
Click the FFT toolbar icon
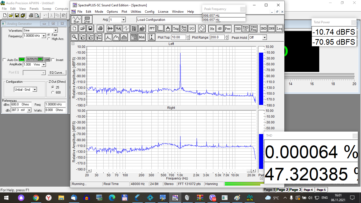point(152,28)
